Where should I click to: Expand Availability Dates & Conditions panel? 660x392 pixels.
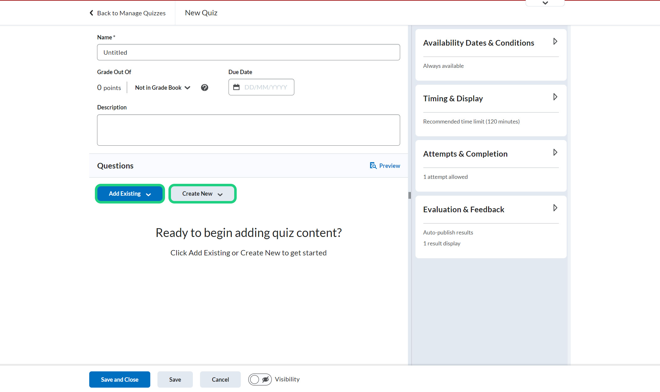coord(555,42)
